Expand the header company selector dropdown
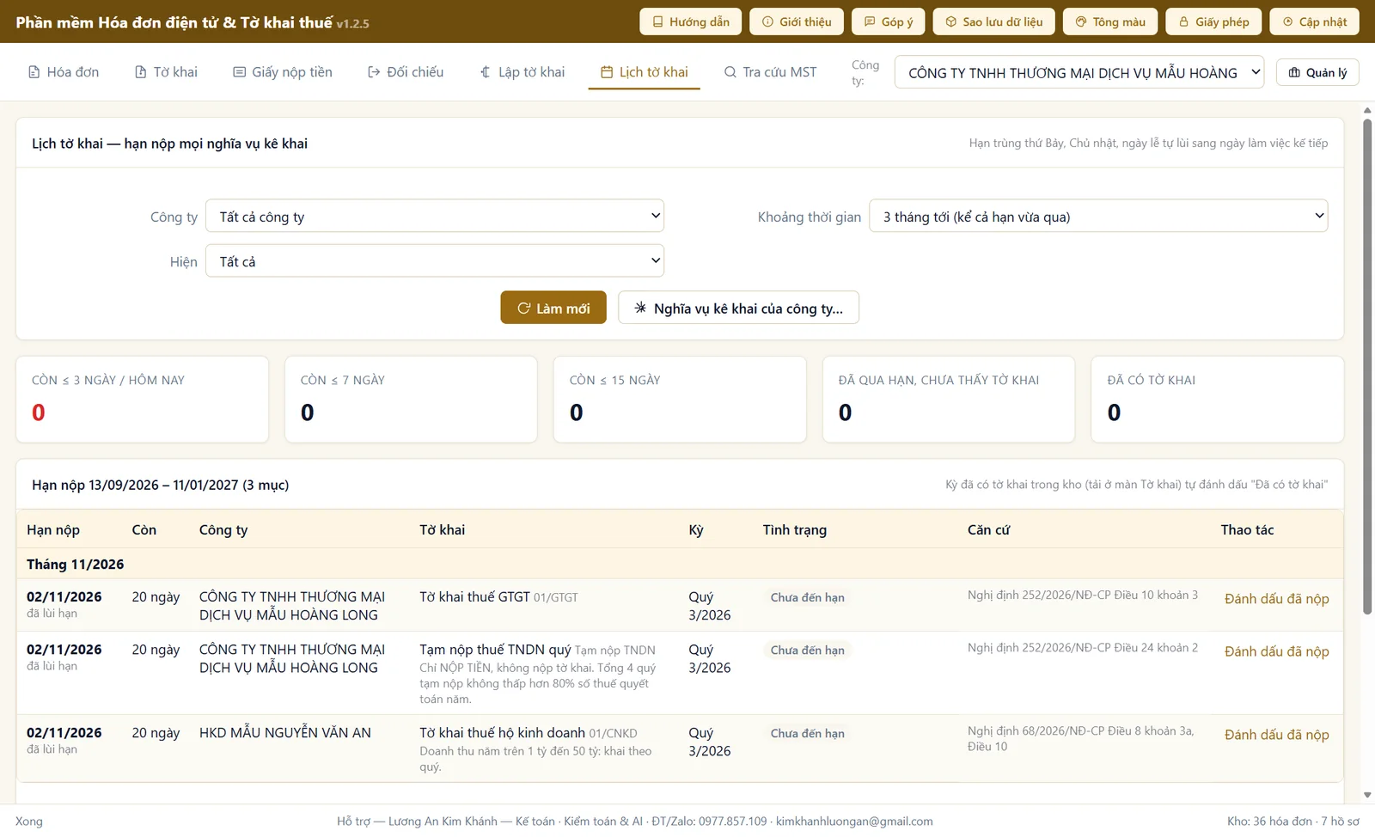 click(1079, 73)
